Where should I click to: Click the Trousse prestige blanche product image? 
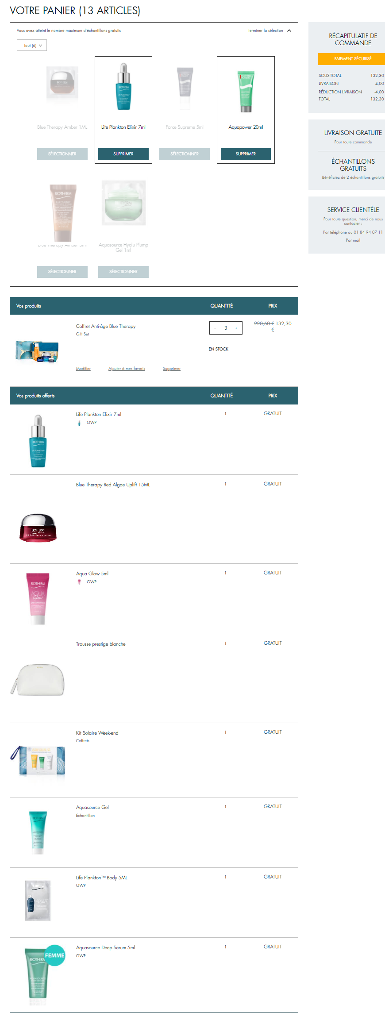(x=38, y=680)
